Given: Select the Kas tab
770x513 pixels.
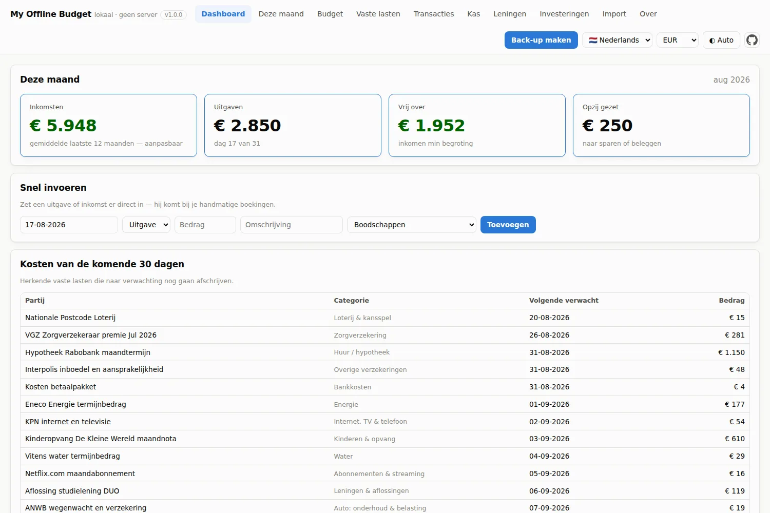Looking at the screenshot, I should tap(474, 14).
